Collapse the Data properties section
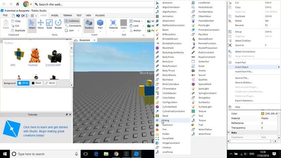 229,133
